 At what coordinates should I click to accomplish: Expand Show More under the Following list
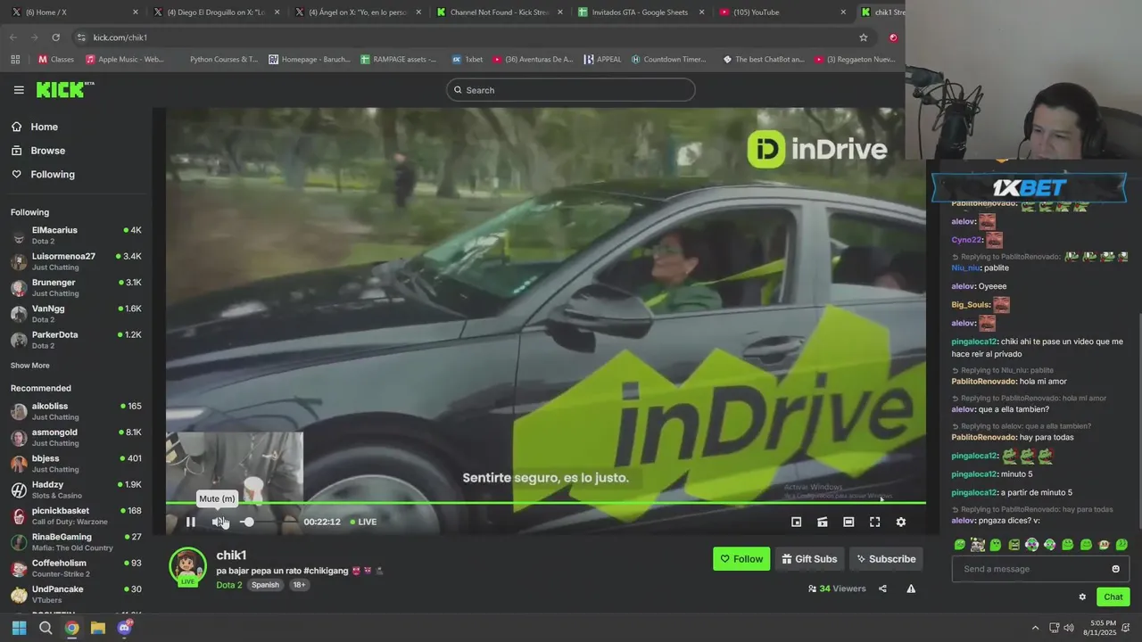coord(30,366)
